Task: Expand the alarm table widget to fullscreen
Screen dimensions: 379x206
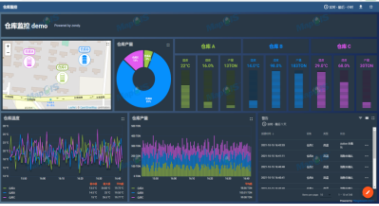Action: [x=373, y=118]
